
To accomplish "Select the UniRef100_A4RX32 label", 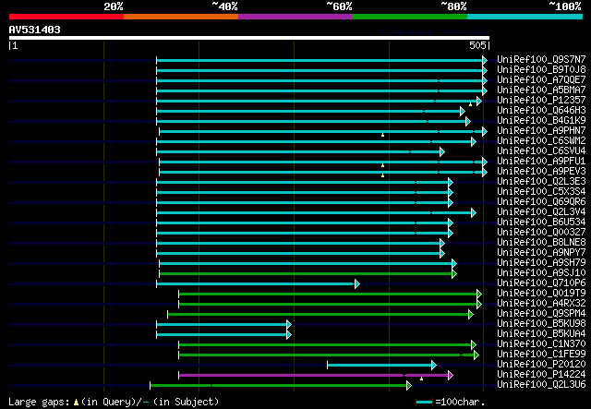I will (541, 304).
